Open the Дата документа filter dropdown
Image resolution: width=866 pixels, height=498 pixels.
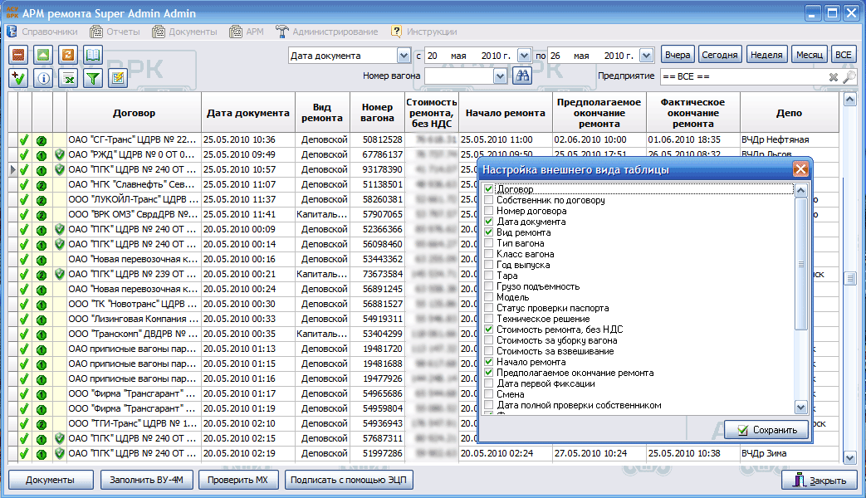[x=404, y=56]
